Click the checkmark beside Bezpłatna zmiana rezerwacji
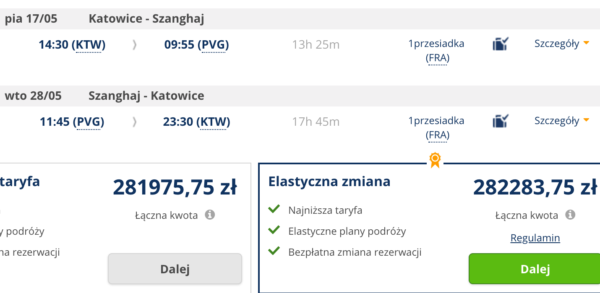Image resolution: width=600 pixels, height=293 pixels. [274, 251]
